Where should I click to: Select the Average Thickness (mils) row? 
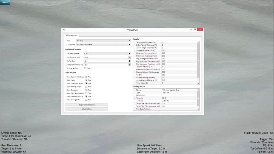point(165,50)
